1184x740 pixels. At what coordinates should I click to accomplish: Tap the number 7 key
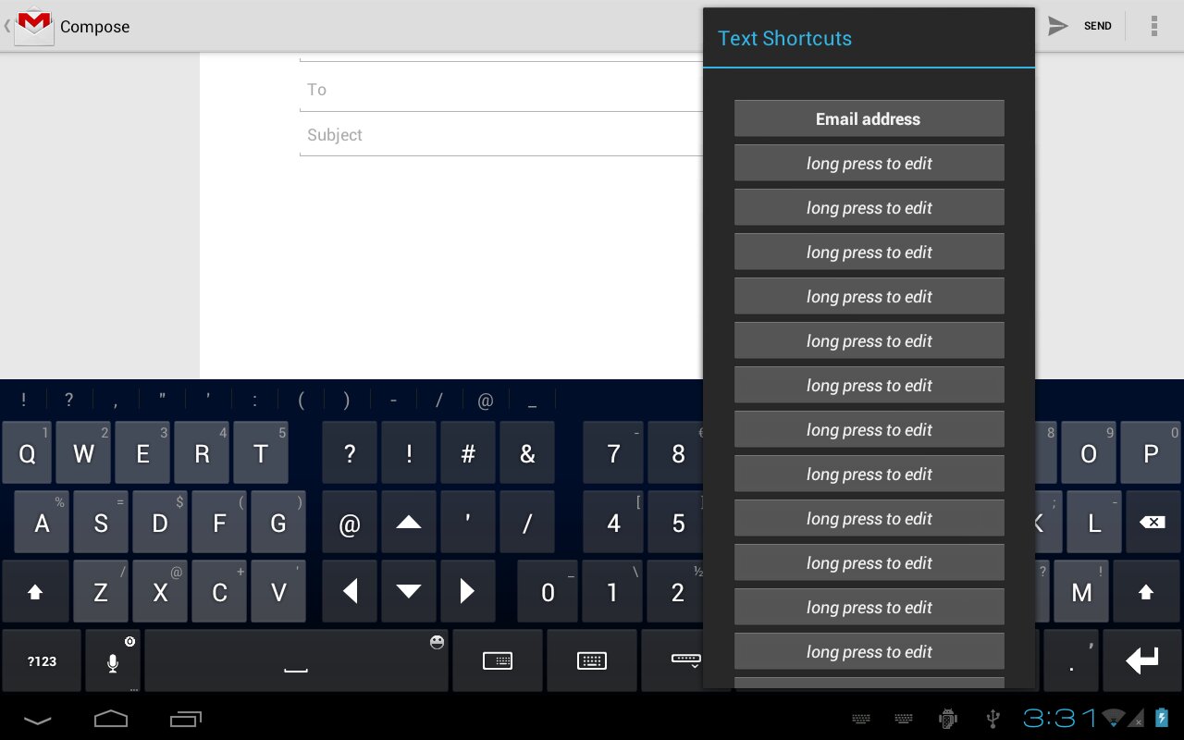[613, 453]
